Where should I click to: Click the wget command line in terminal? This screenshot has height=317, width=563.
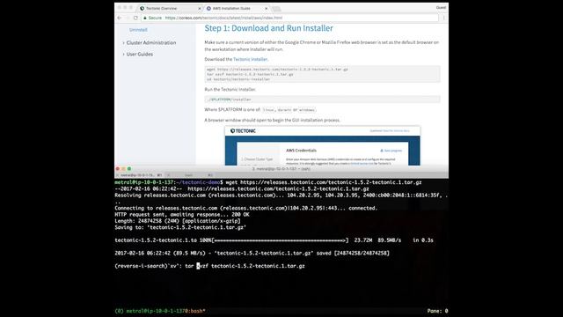[268, 182]
